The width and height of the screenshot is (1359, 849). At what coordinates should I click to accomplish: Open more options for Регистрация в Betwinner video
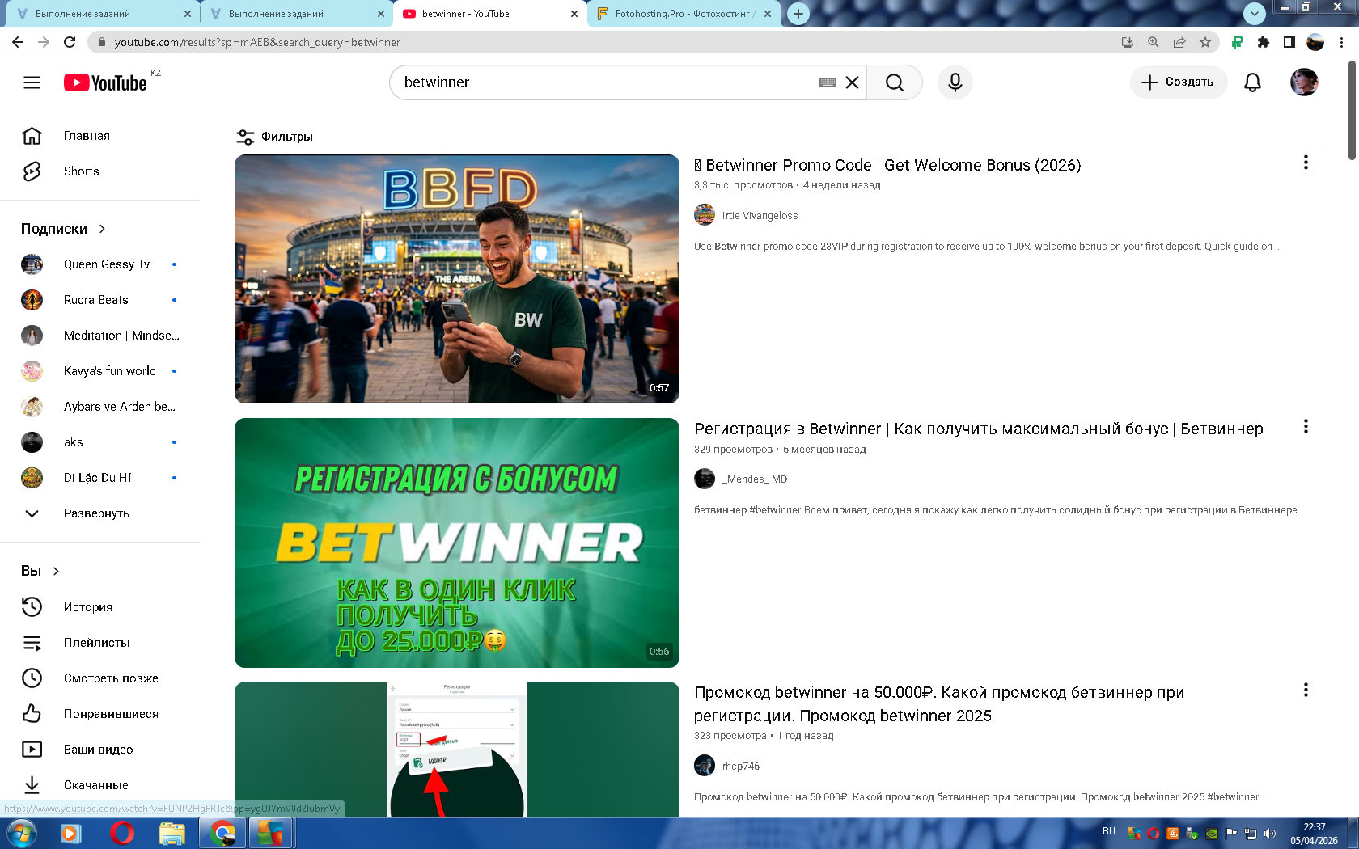[x=1306, y=426]
